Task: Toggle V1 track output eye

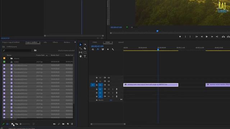Action: 109,85
